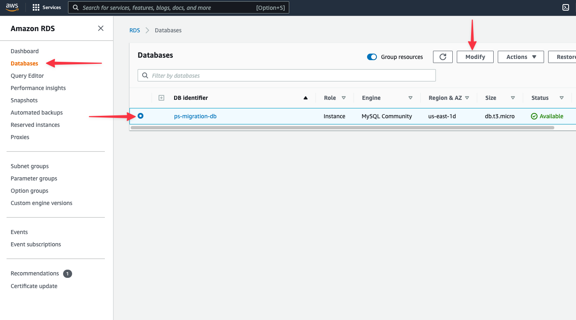
Task: Toggle the Group resources switch
Action: (372, 57)
